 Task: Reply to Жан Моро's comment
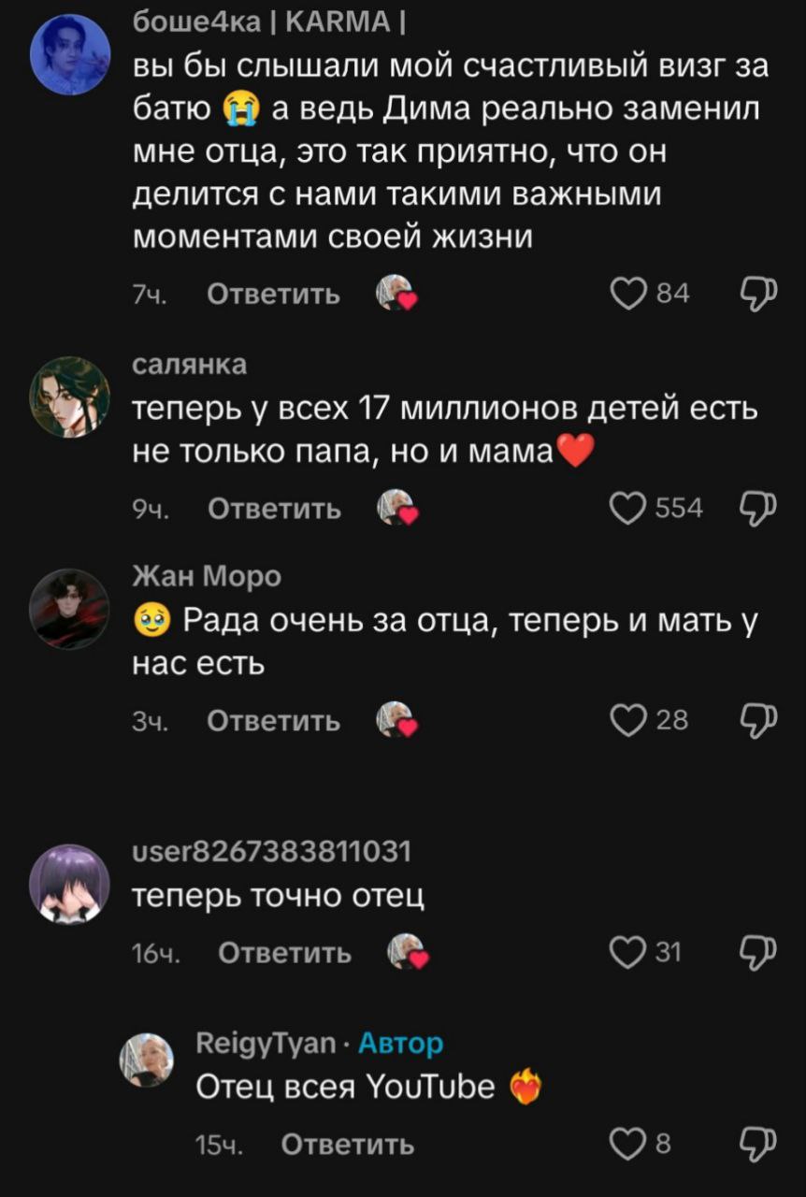(273, 720)
